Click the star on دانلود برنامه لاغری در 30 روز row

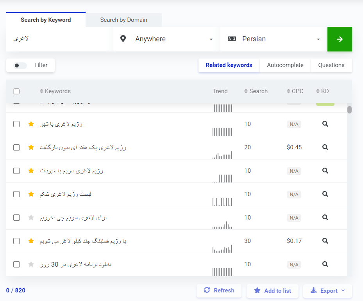click(31, 264)
